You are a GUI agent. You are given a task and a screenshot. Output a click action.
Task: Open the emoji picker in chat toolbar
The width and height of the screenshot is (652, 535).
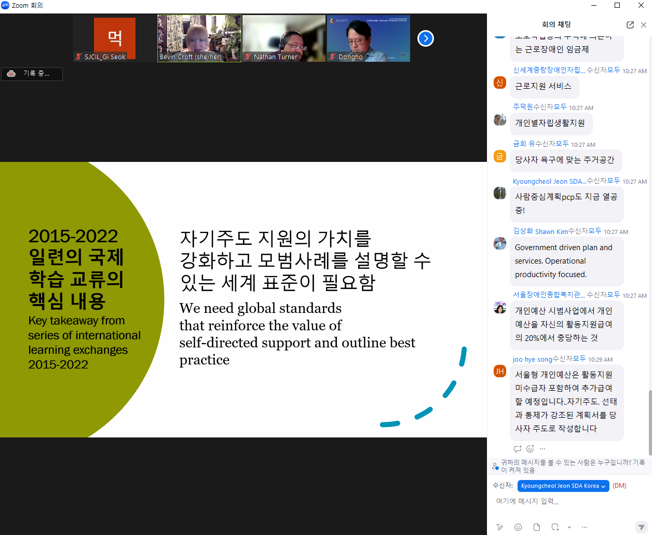[x=518, y=527]
